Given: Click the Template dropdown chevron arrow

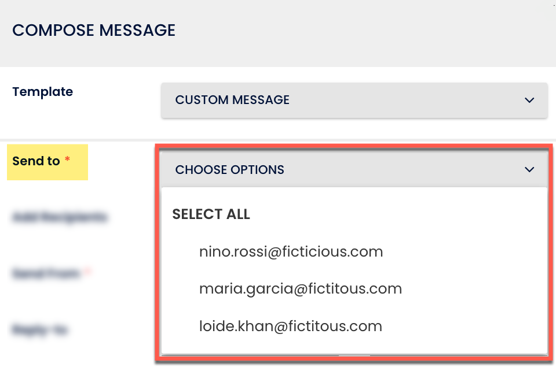Looking at the screenshot, I should pos(529,101).
